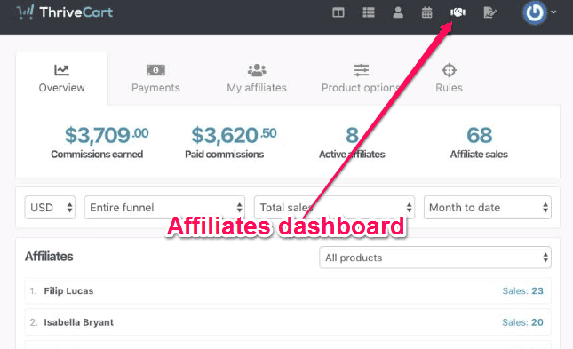Open affiliate Filip Lucas row

pyautogui.click(x=288, y=291)
